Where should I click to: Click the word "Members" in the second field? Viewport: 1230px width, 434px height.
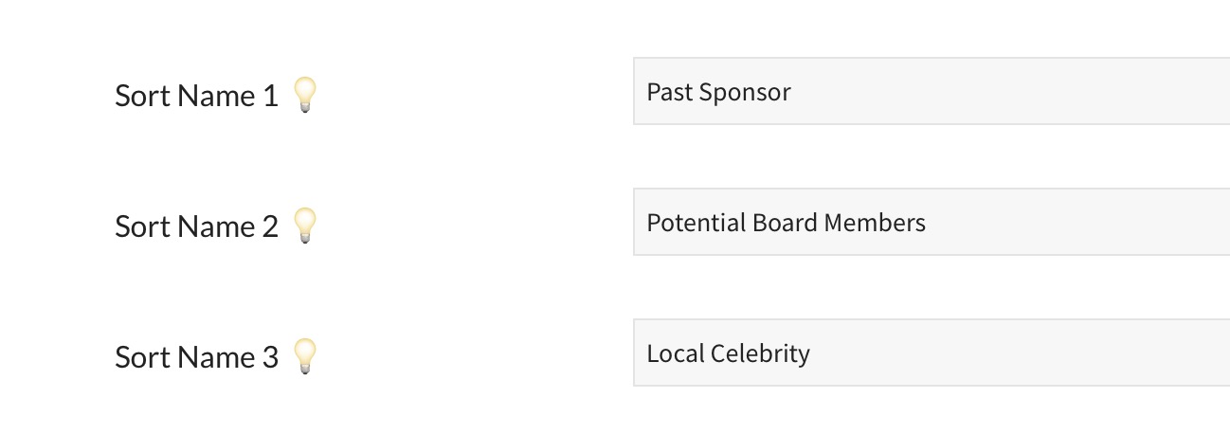click(874, 224)
